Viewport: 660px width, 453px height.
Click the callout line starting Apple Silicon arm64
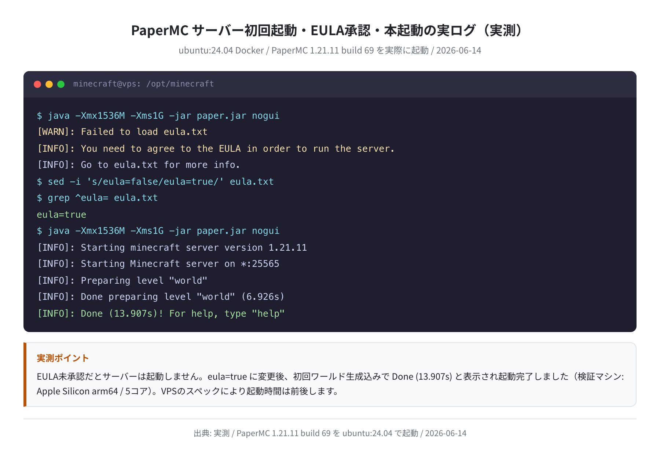tap(188, 391)
